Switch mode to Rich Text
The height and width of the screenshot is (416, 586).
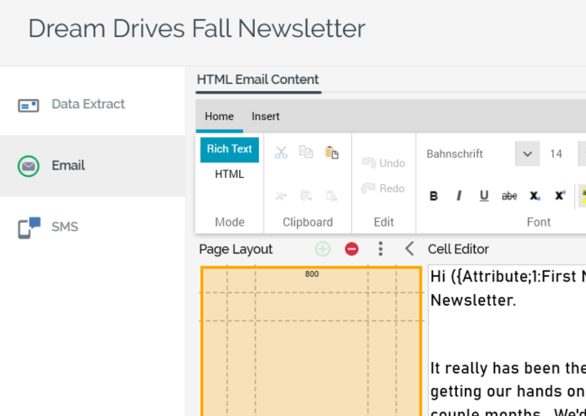[x=229, y=149]
